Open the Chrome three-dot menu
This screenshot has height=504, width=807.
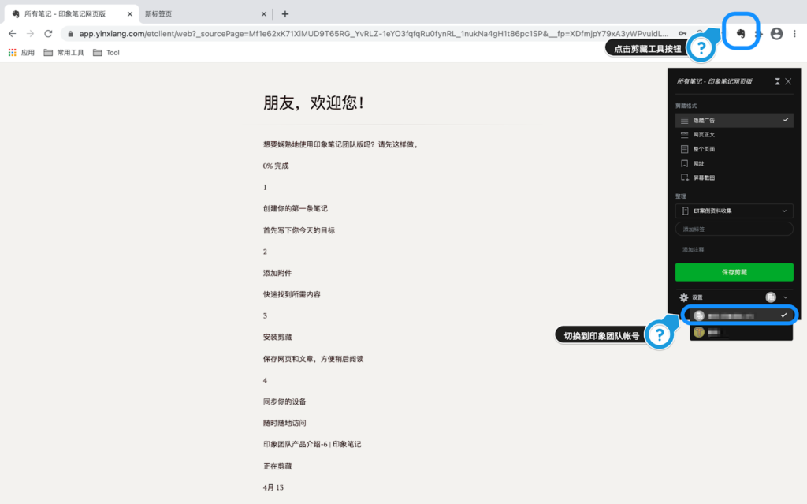tap(794, 33)
